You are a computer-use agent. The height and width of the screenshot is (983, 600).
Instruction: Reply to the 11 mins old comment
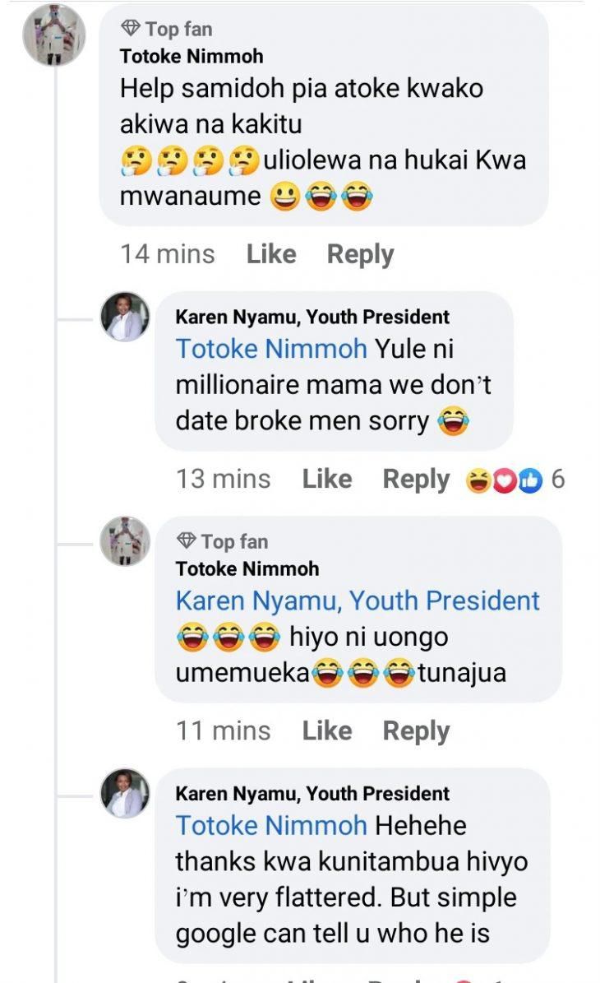tap(416, 730)
